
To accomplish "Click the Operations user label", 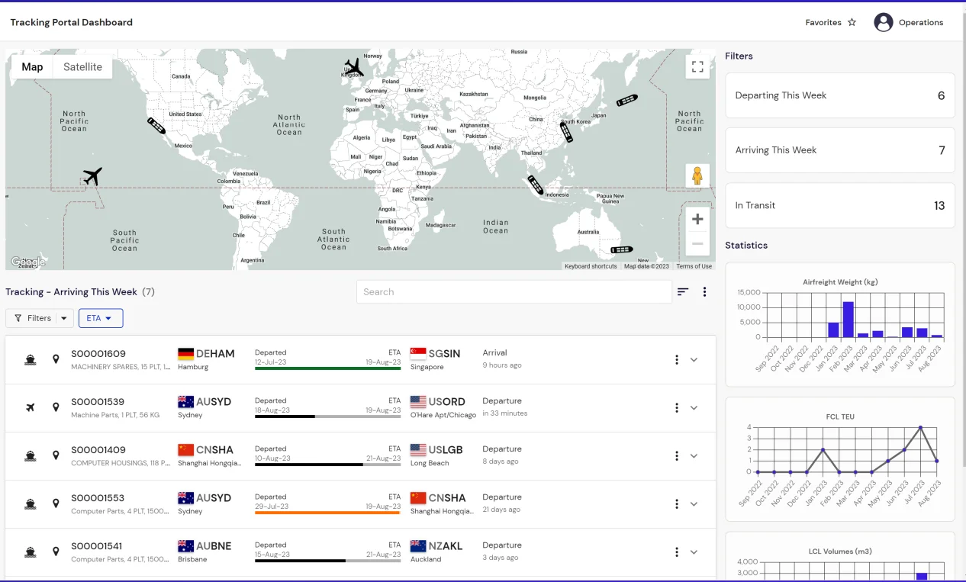I will (x=921, y=22).
